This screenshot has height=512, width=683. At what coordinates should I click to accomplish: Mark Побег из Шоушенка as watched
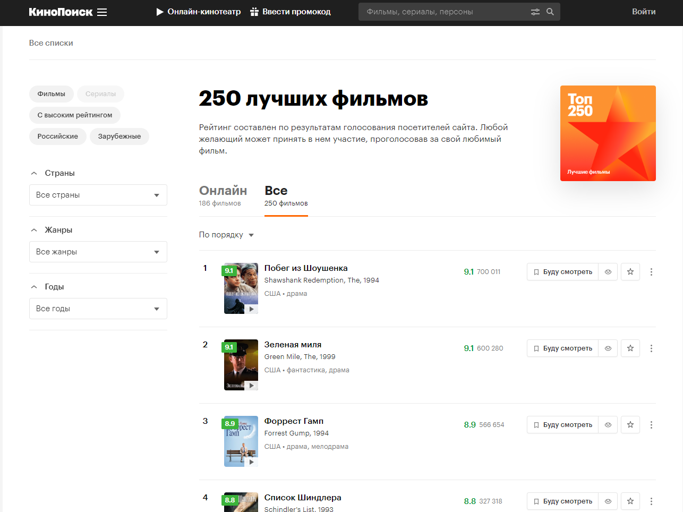click(608, 272)
